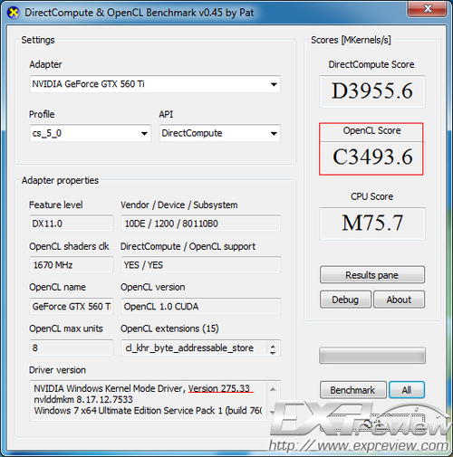Click the Results pane button

372,275
